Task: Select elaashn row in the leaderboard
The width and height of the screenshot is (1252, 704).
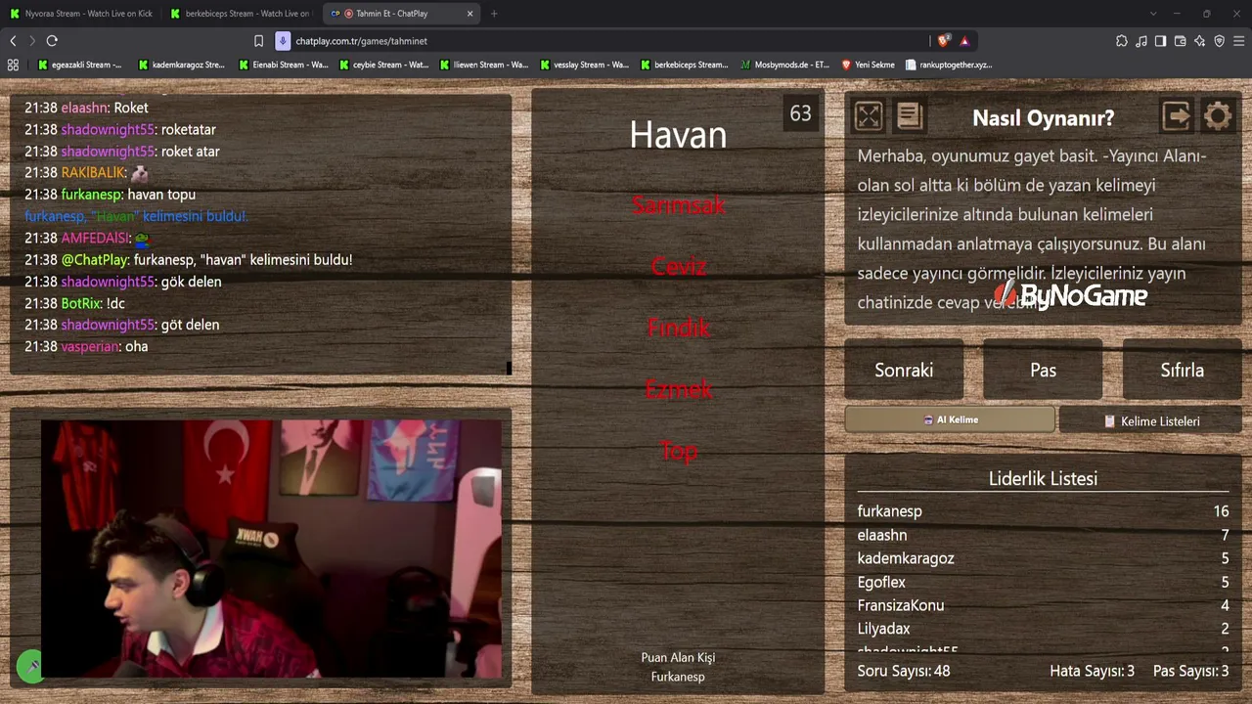Action: pos(1043,535)
